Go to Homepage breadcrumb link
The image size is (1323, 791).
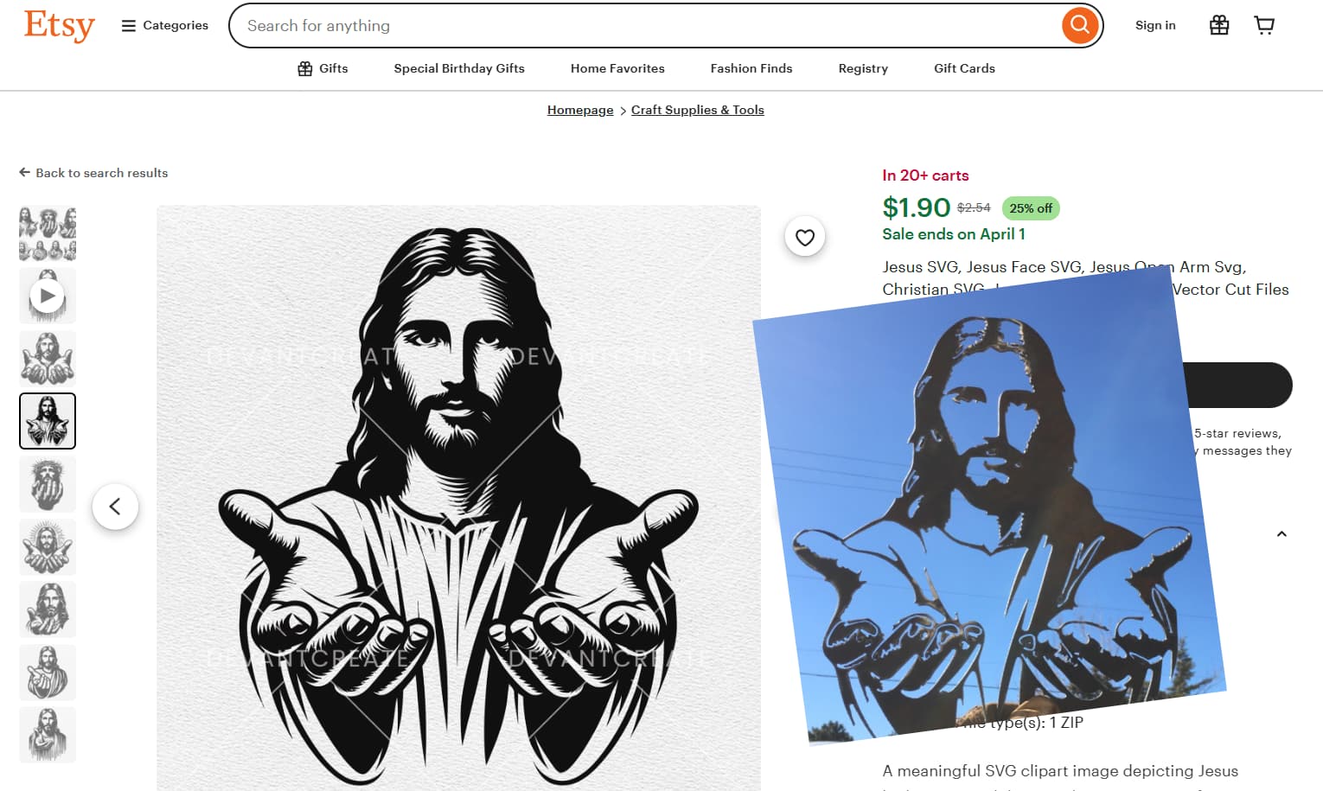(x=580, y=110)
